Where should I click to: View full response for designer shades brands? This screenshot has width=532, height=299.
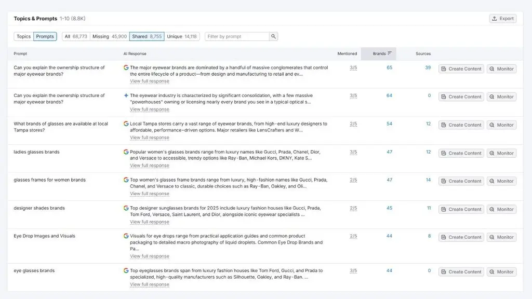point(149,222)
